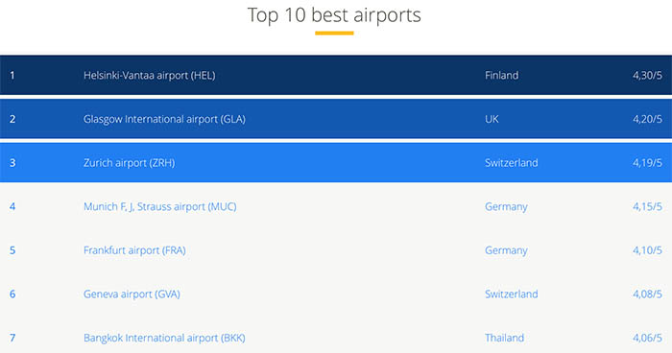Click Germany label in Munich row

click(506, 207)
